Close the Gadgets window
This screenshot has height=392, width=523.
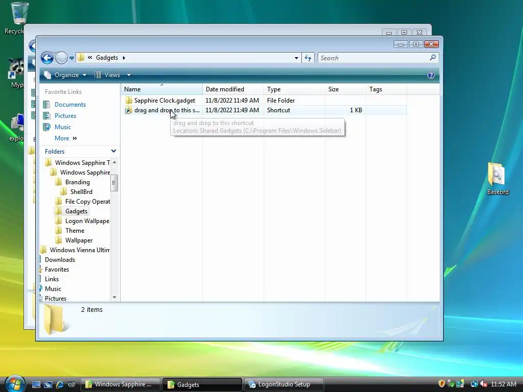click(431, 44)
